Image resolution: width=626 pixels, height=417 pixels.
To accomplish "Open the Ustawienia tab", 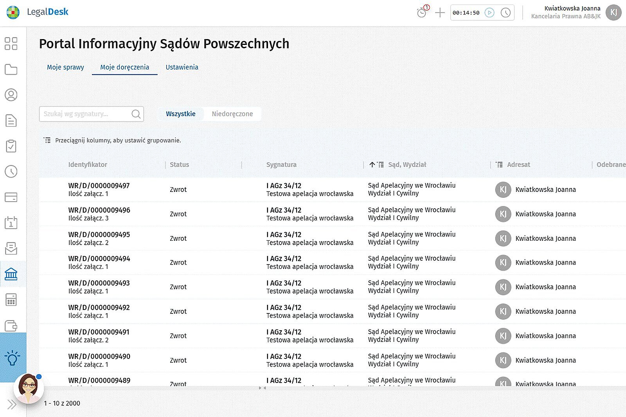I will coord(182,67).
